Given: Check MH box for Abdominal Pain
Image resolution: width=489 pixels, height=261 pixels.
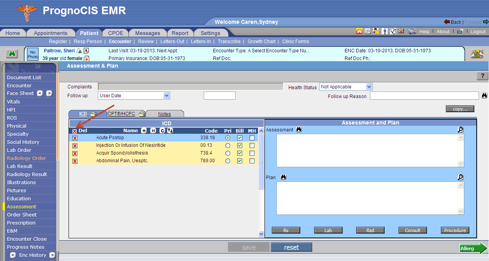Looking at the screenshot, I should pyautogui.click(x=252, y=161).
